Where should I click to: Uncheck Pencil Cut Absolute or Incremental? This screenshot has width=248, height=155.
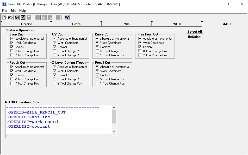point(97,67)
